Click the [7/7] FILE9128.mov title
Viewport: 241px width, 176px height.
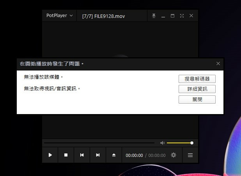[103, 16]
